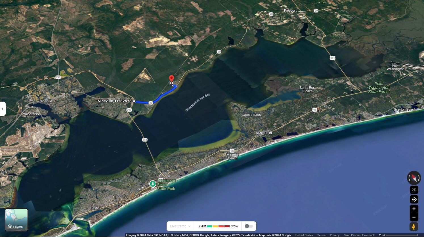
Task: Click the traffic Fast-to-Slow color legend
Action: (x=219, y=226)
